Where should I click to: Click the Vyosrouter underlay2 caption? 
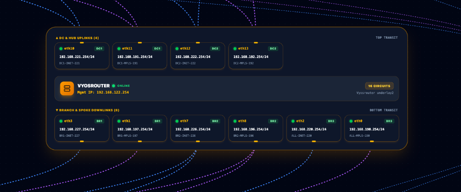(x=375, y=93)
